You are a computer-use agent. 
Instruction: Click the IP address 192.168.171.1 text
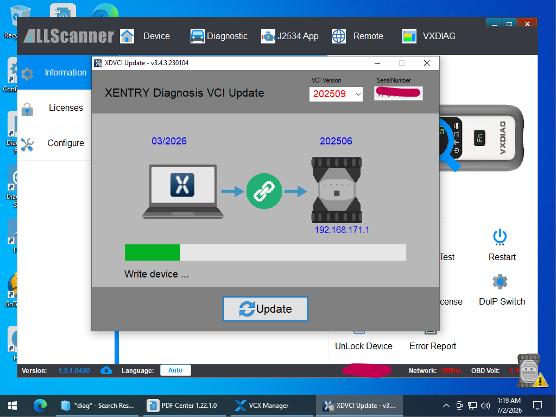point(342,230)
